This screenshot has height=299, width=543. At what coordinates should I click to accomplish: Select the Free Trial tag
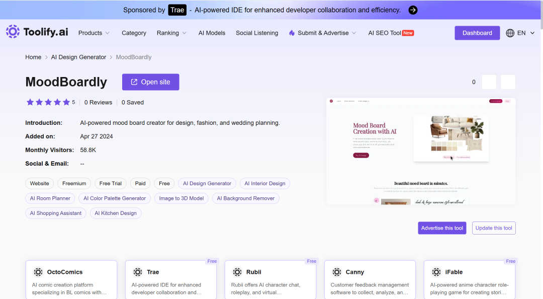pos(111,184)
